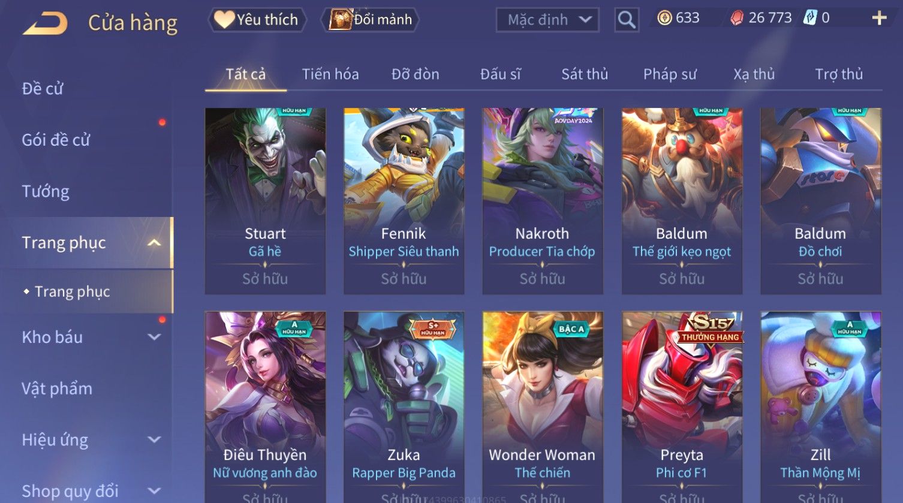Viewport: 903px width, 503px height.
Task: Tap the blue voucher ticket icon
Action: (810, 18)
